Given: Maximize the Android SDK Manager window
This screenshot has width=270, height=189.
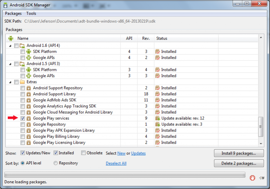Looking at the screenshot, I should pyautogui.click(x=247, y=3).
